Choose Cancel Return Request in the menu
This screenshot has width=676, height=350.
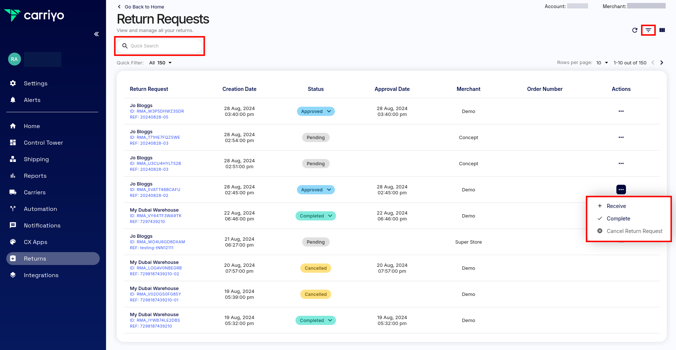click(x=634, y=231)
